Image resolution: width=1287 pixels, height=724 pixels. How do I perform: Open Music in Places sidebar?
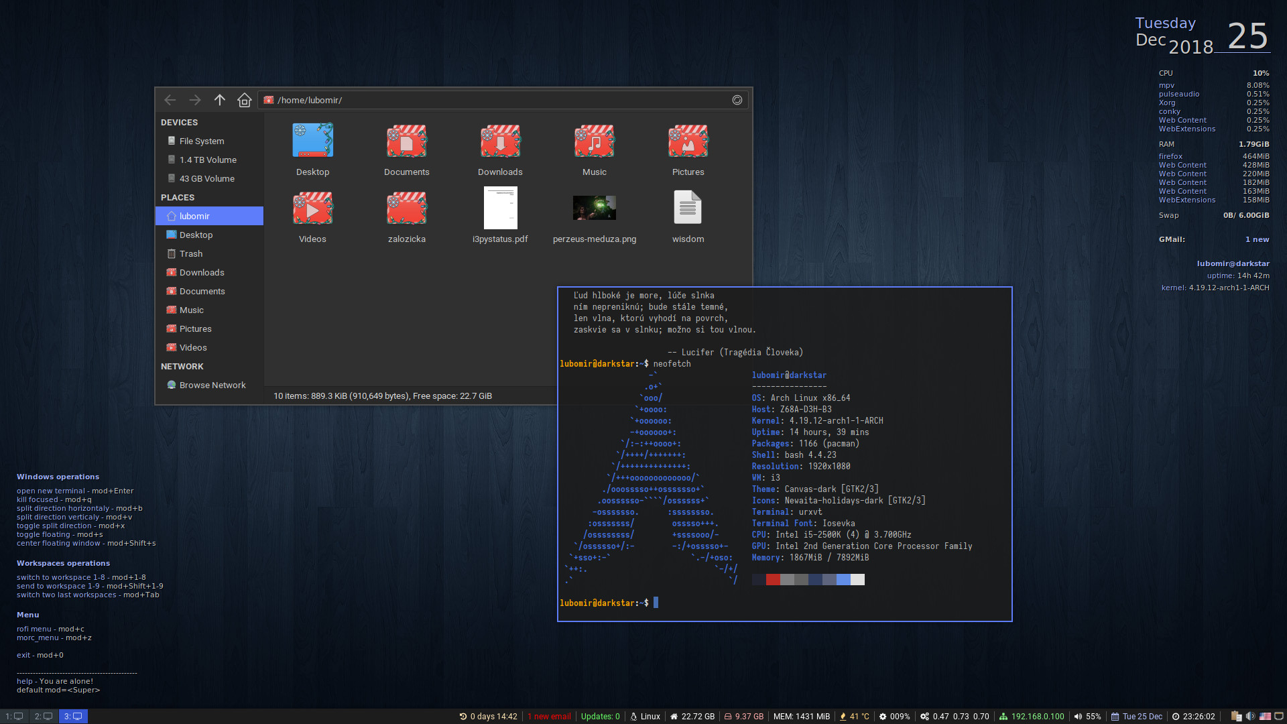point(209,310)
